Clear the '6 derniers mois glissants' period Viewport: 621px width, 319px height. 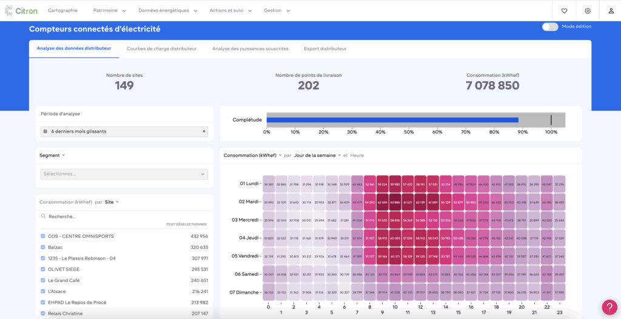(204, 131)
